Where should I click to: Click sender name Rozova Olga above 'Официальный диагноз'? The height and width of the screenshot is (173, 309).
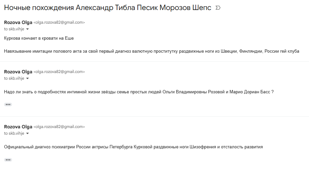18,127
